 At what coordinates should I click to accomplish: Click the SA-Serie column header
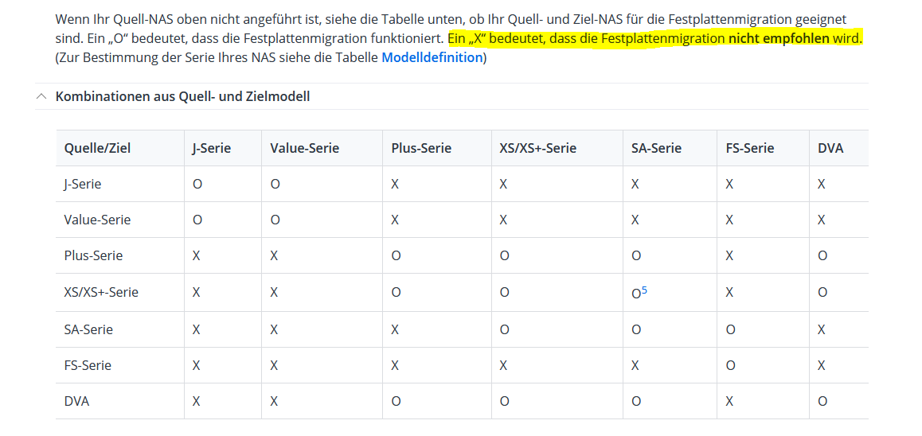[656, 148]
